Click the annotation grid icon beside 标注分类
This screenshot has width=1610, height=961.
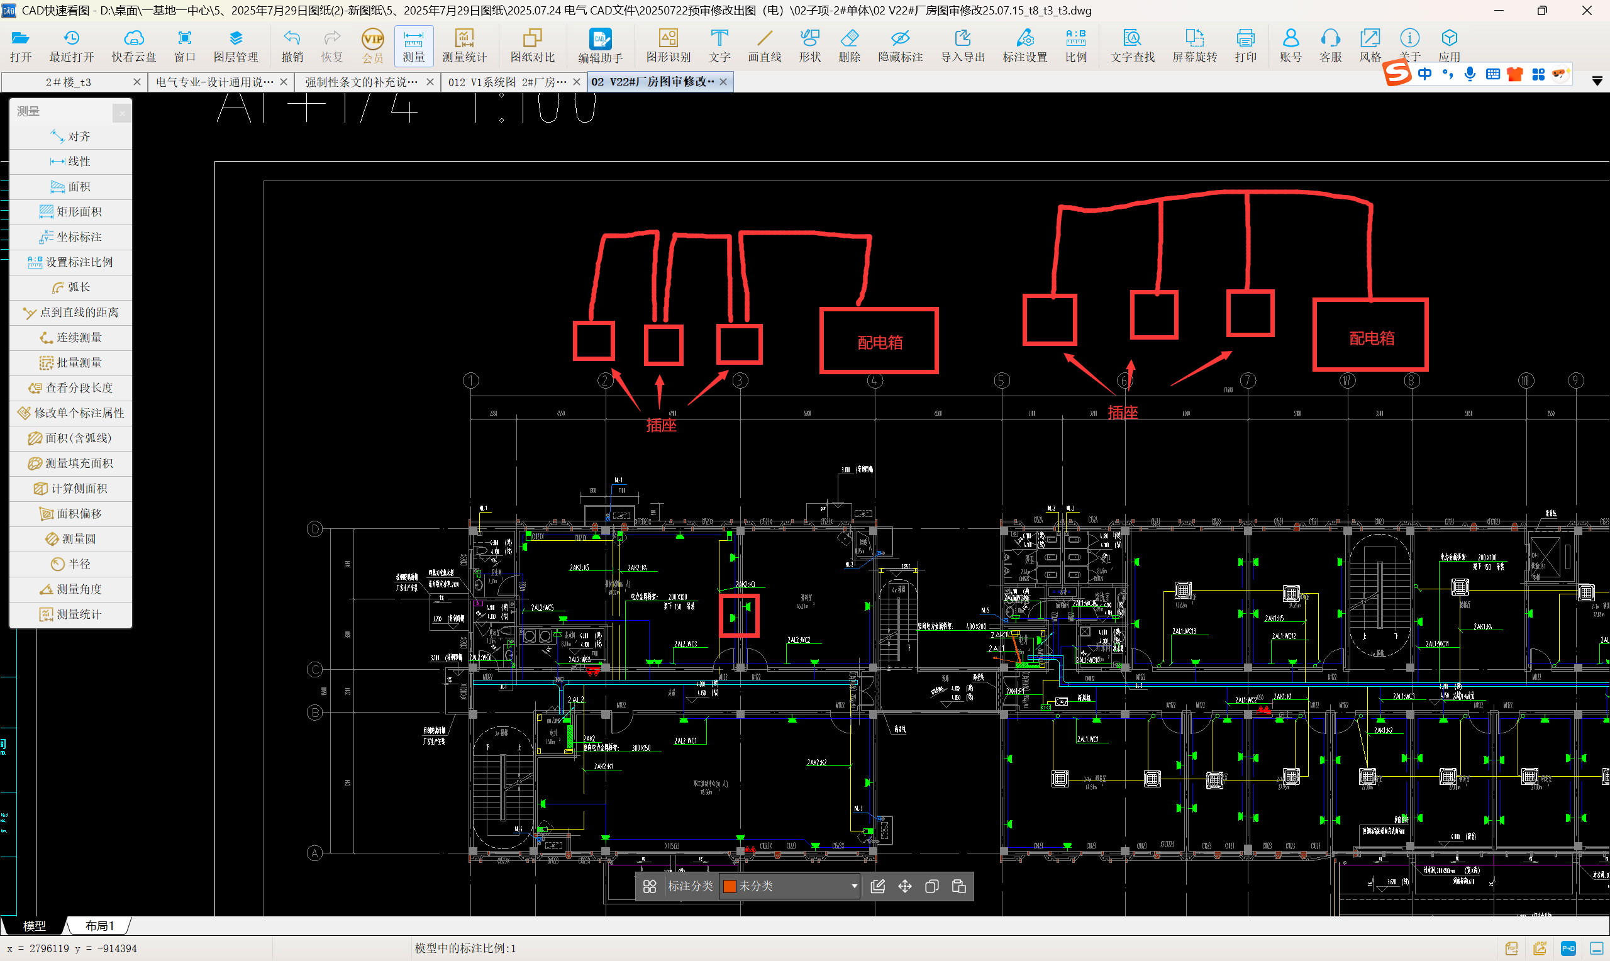(x=649, y=887)
